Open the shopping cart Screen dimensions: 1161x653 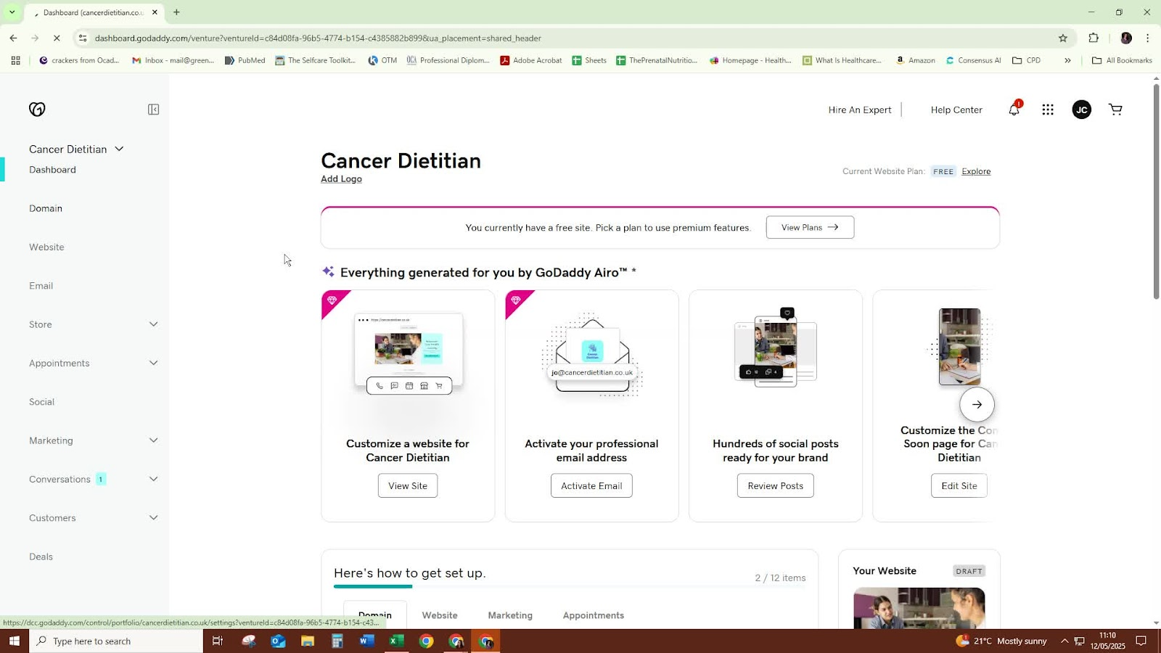pos(1115,110)
